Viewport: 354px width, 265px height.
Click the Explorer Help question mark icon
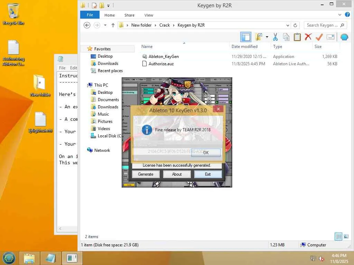[x=347, y=14]
